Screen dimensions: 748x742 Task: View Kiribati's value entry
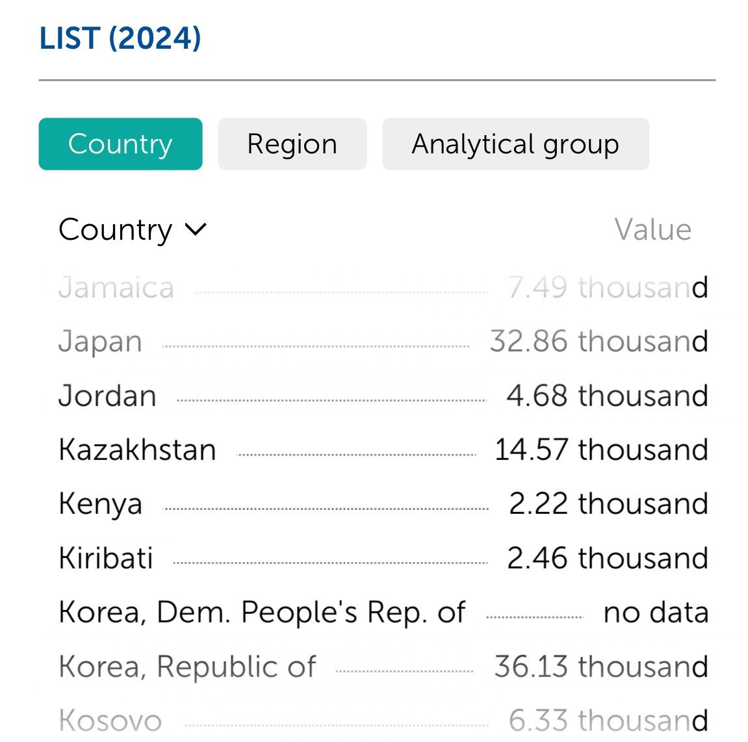[x=104, y=557]
